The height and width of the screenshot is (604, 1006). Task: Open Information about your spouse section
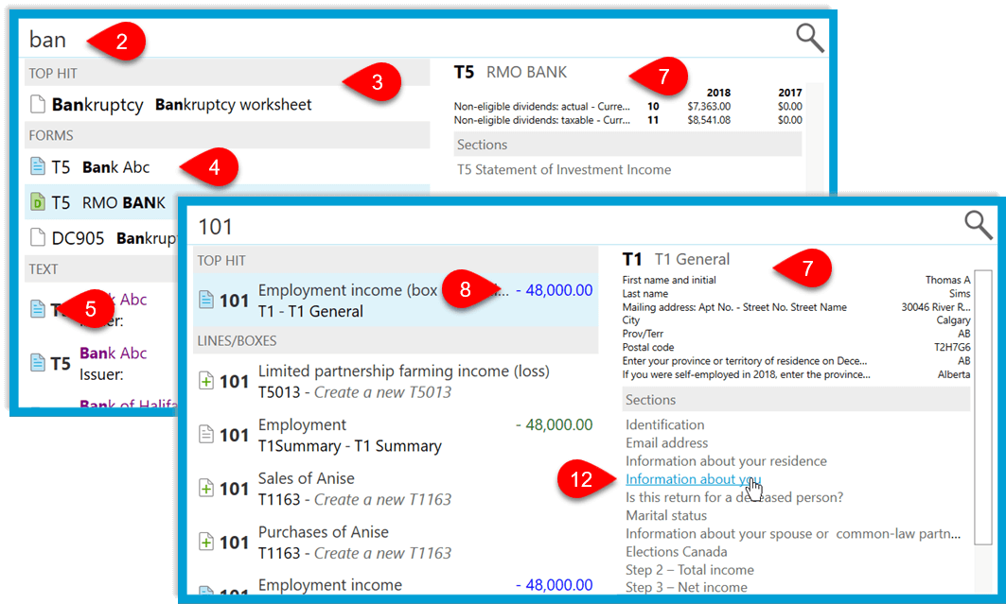tap(793, 533)
